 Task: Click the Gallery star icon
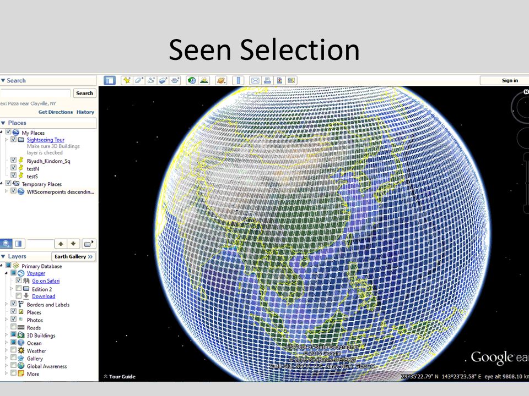tap(21, 358)
